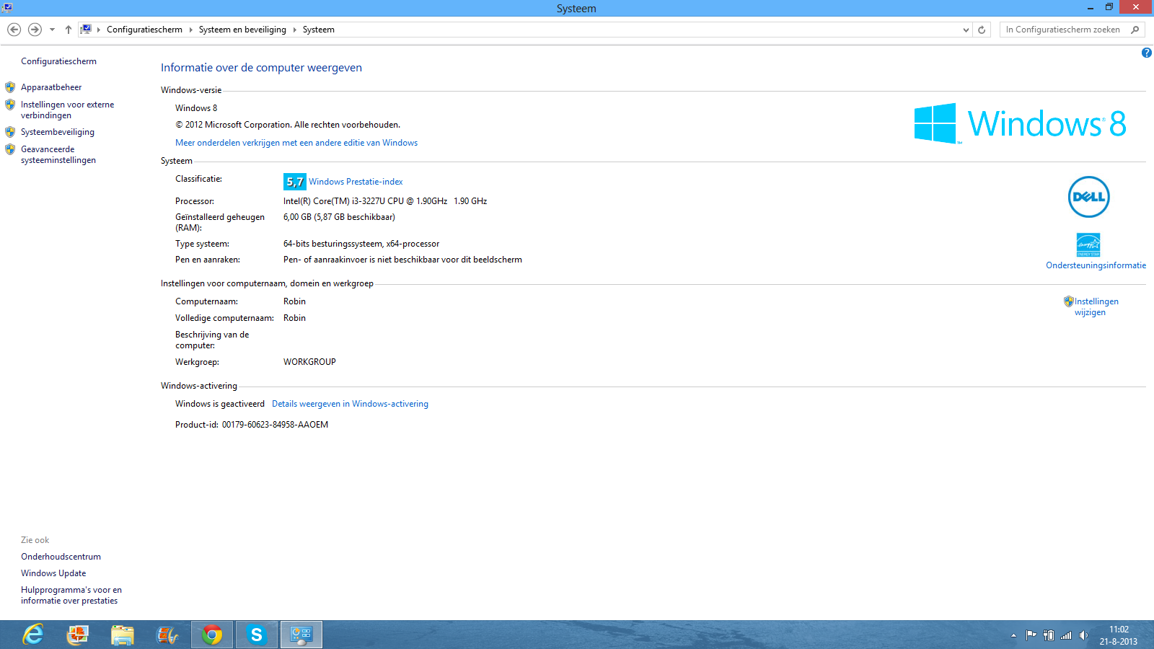
Task: Expand chevron after Systeem en beveiliging
Action: 295,30
